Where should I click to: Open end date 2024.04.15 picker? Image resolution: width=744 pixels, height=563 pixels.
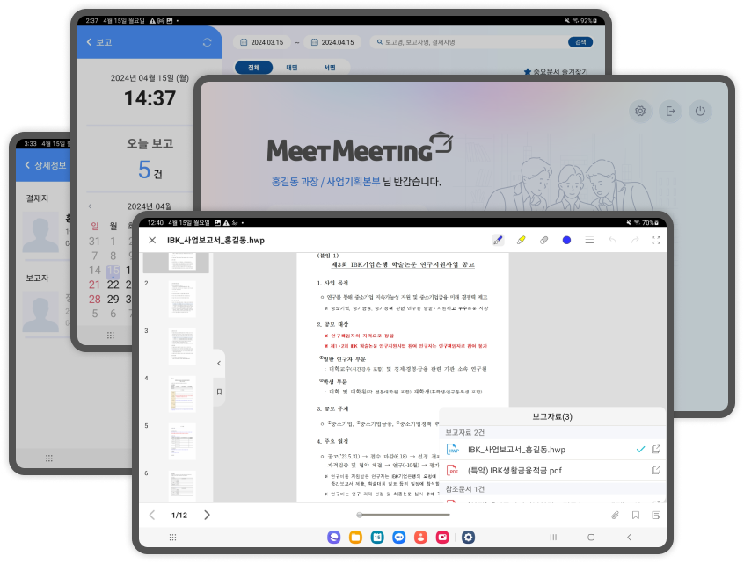(x=332, y=42)
